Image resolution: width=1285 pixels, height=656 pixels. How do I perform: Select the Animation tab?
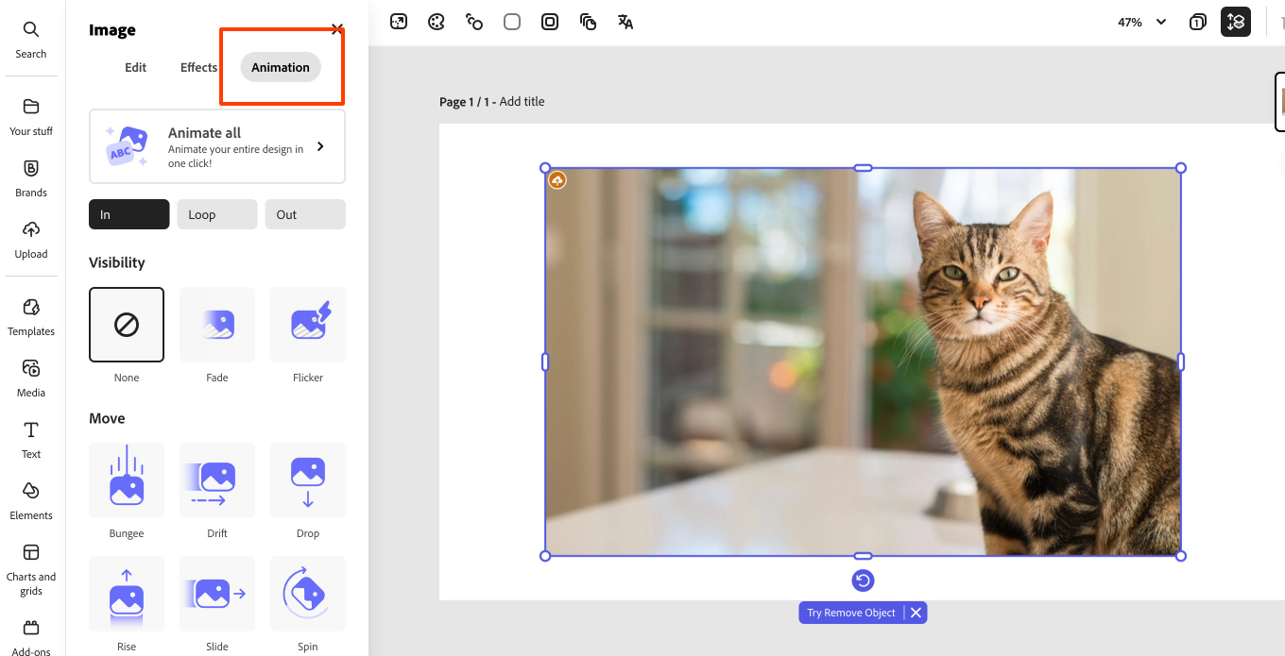(281, 67)
